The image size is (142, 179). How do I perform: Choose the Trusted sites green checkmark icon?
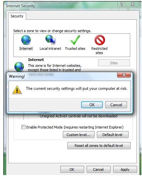pos(75,40)
